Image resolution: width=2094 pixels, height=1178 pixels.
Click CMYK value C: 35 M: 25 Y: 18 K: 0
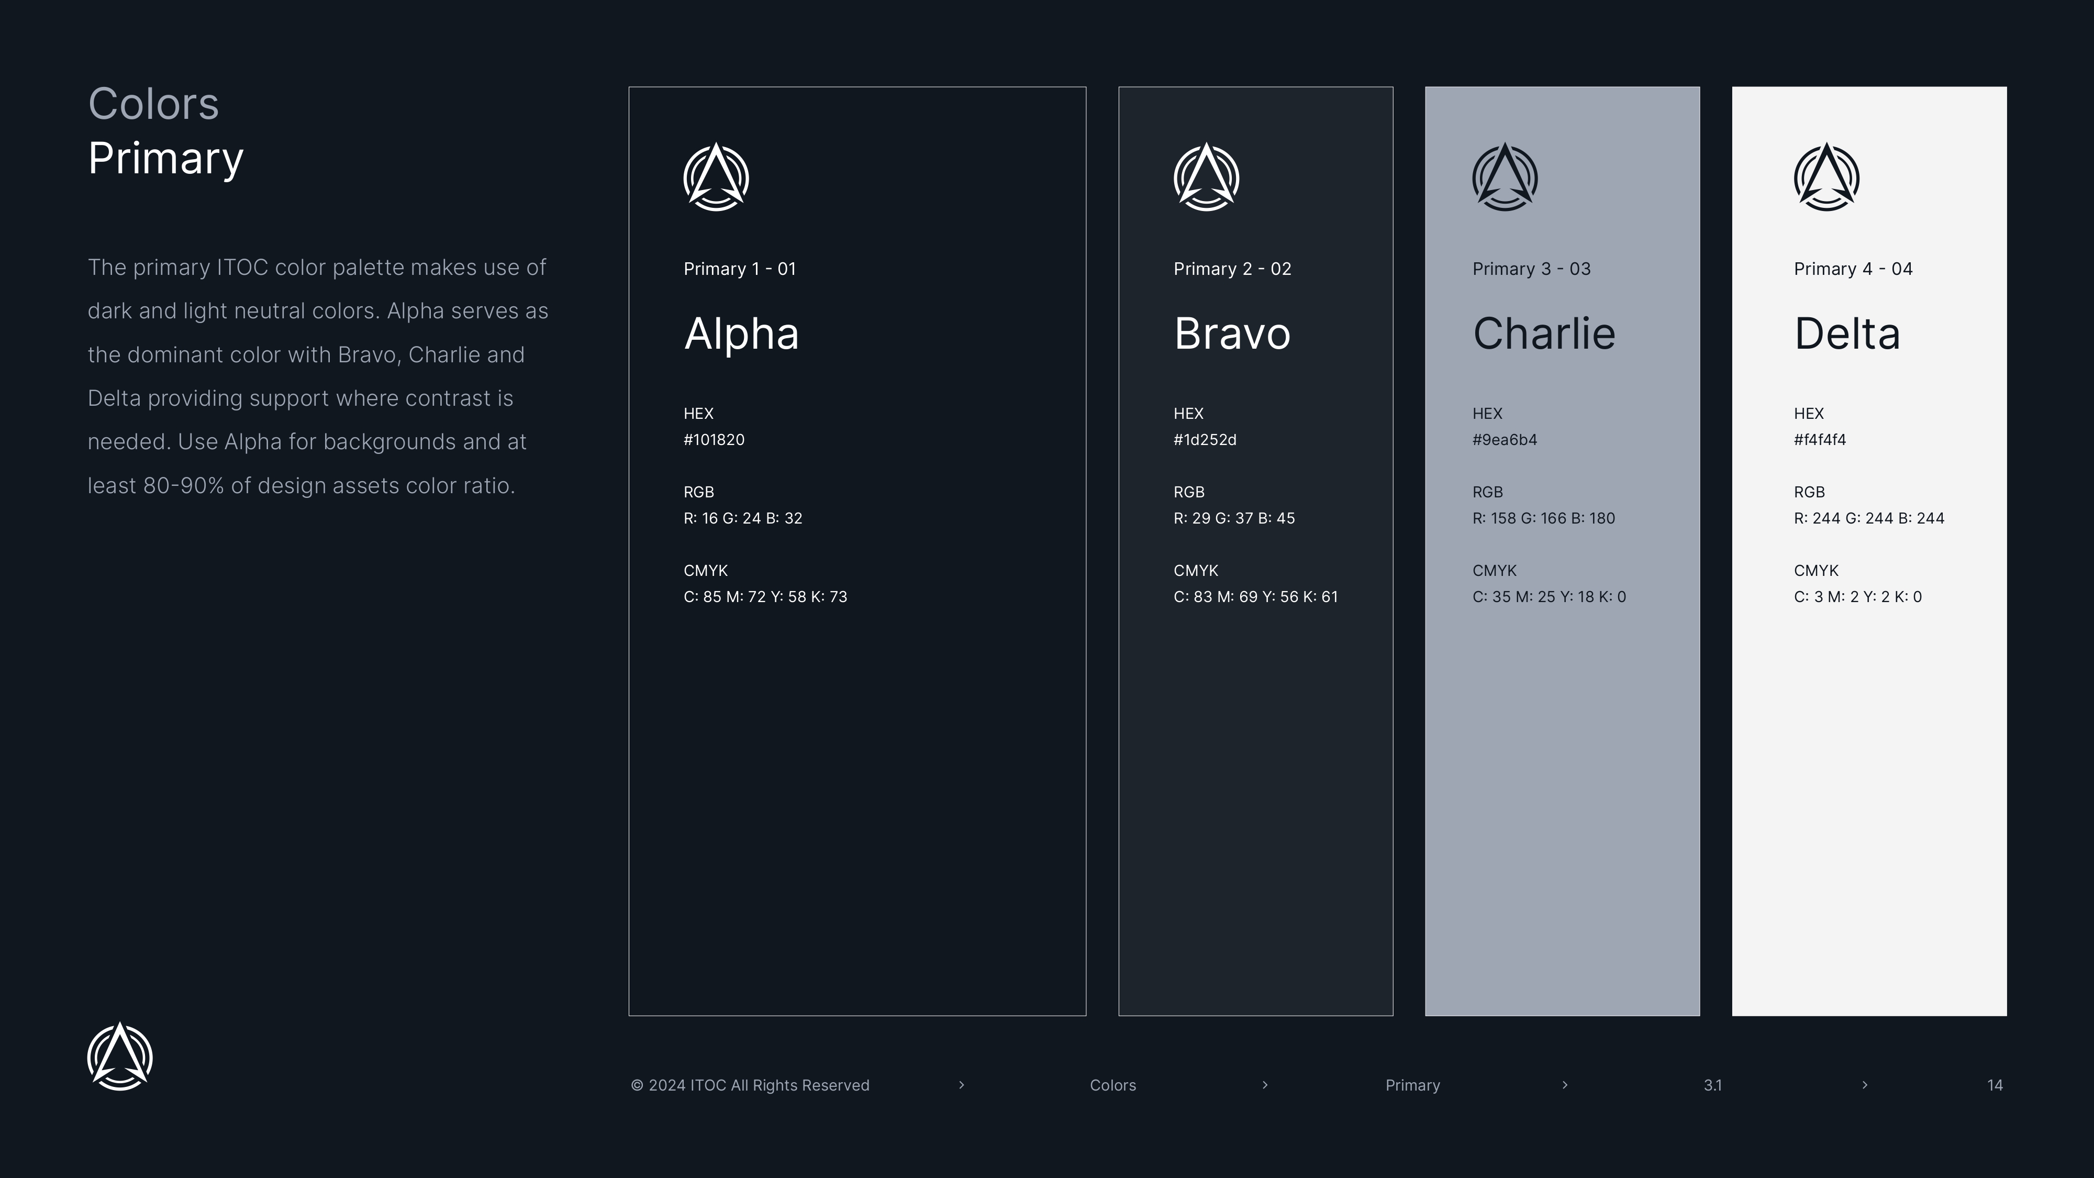click(x=1550, y=597)
